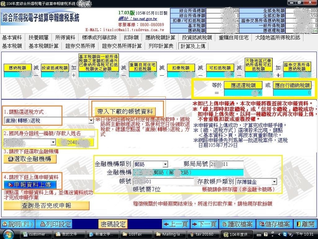The image size is (318, 239).
Task: Click the 扣繳稅額 yellow label box
Action: tap(181, 68)
